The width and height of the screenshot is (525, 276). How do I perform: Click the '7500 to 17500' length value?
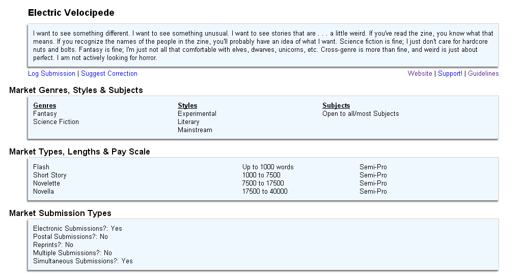[263, 183]
